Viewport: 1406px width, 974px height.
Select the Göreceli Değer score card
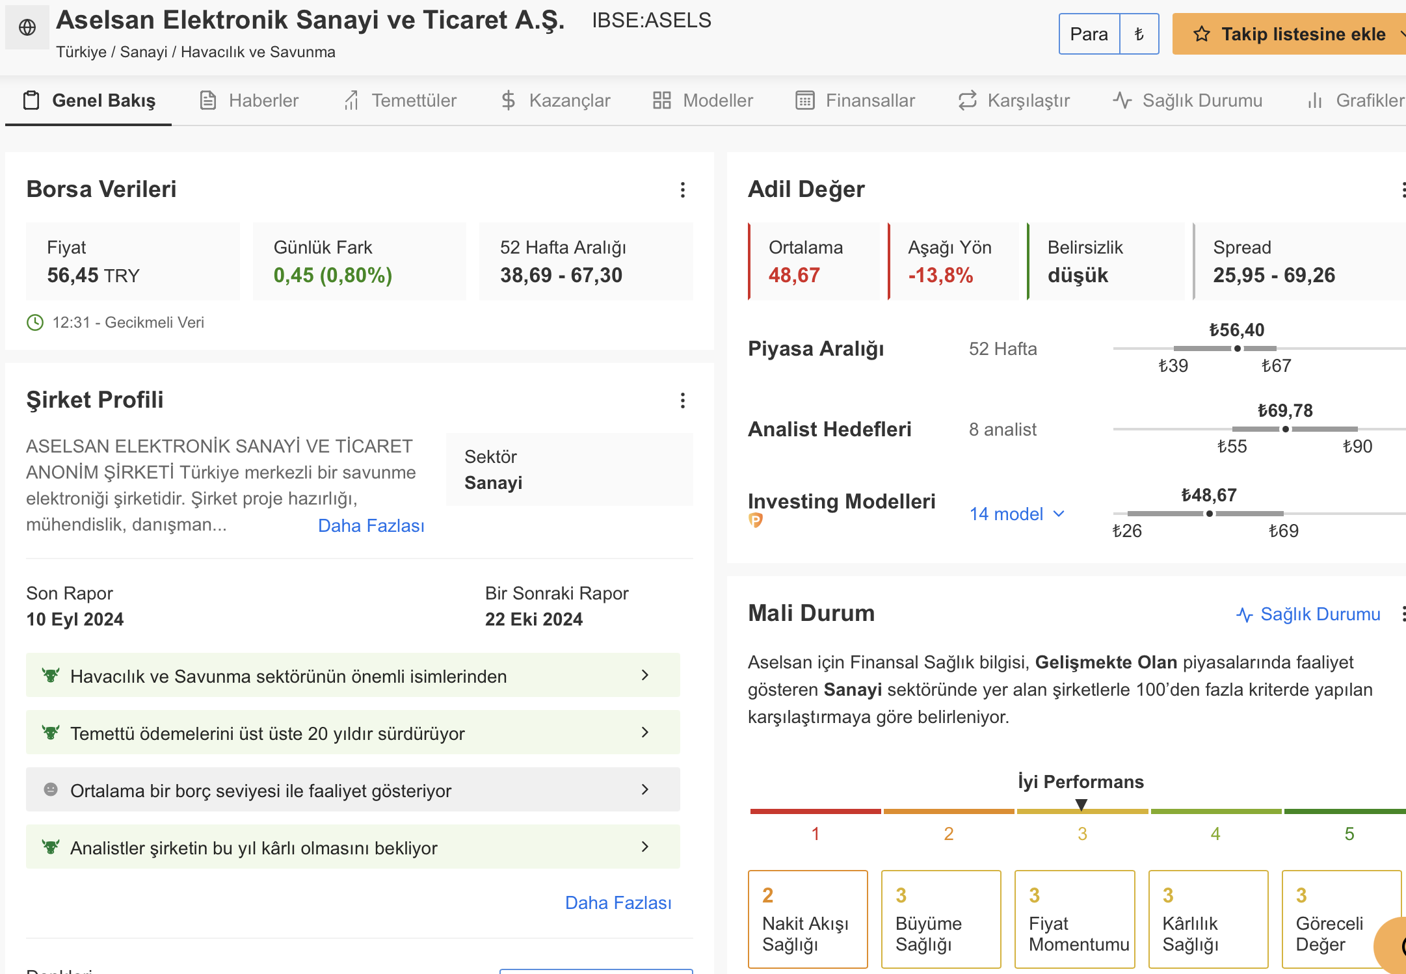point(1342,919)
